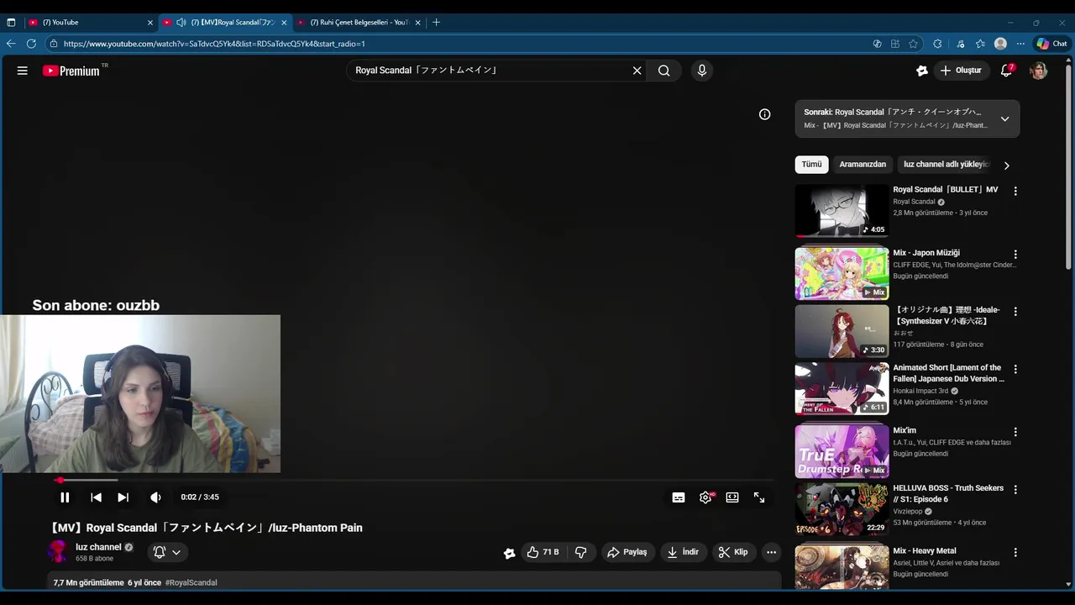
Task: Open Royal Scandal BULLET MV thumbnail
Action: [x=842, y=211]
